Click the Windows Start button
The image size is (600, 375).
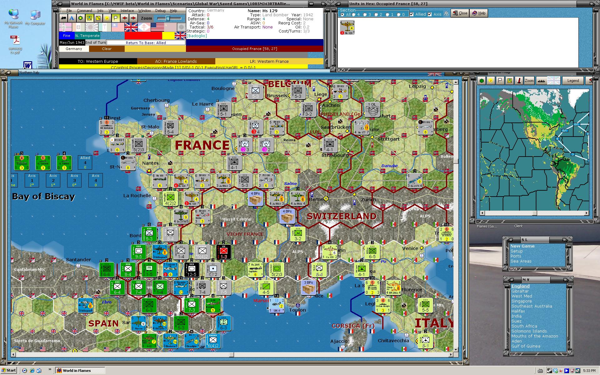pyautogui.click(x=9, y=370)
